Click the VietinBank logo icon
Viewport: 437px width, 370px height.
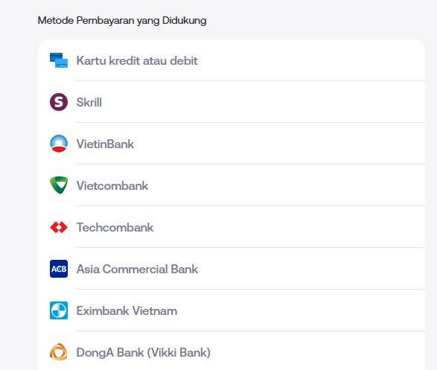point(59,144)
